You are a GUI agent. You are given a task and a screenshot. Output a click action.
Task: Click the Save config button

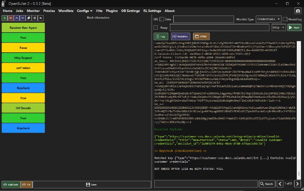pyautogui.click(x=92, y=185)
